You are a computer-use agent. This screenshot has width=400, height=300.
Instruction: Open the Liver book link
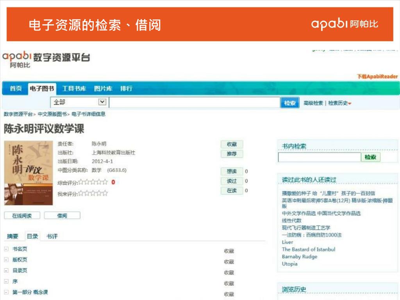point(287,242)
